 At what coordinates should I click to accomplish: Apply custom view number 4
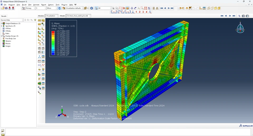click(x=147, y=12)
